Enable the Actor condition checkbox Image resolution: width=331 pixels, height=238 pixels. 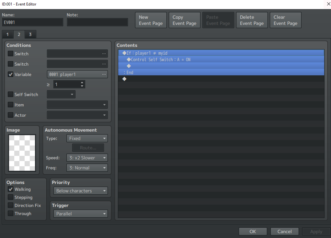pyautogui.click(x=10, y=115)
